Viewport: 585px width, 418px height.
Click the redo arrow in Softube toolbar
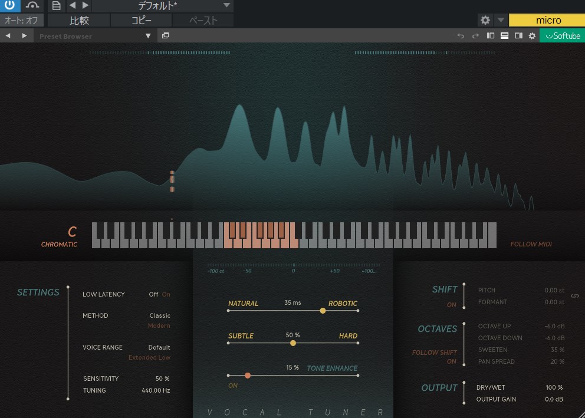pos(475,36)
